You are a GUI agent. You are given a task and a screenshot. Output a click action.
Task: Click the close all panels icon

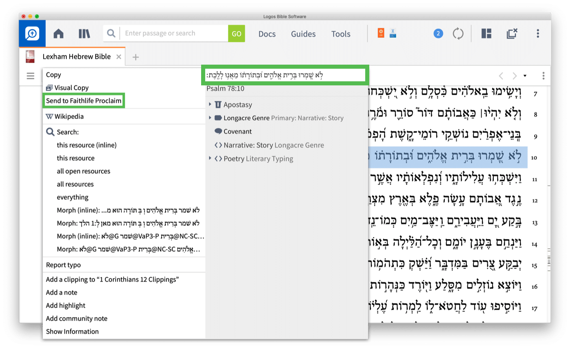click(512, 34)
